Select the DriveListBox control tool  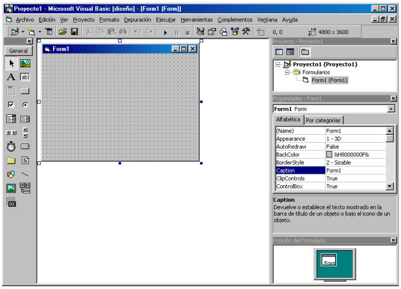[25, 146]
